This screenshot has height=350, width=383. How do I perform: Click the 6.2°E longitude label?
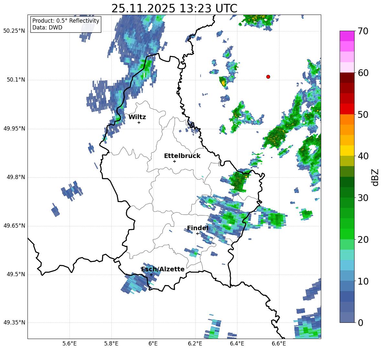click(x=195, y=344)
